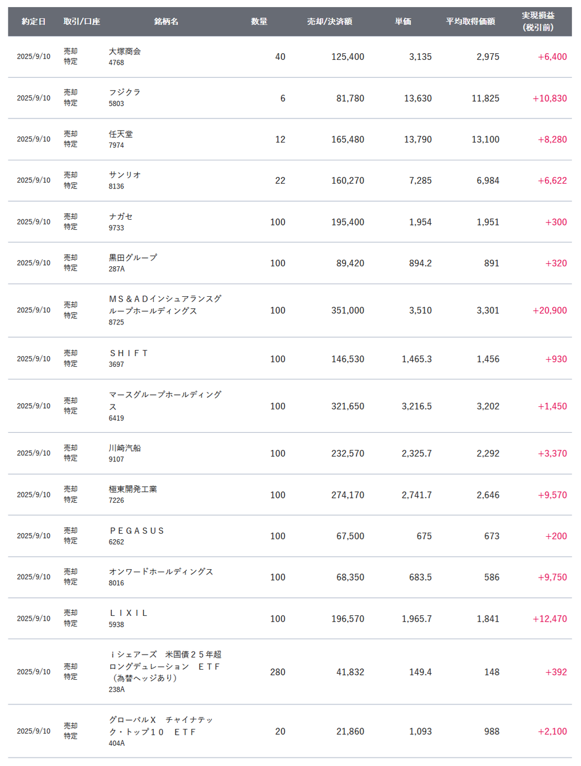
Task: Click the 数量 column header
Action: (259, 22)
